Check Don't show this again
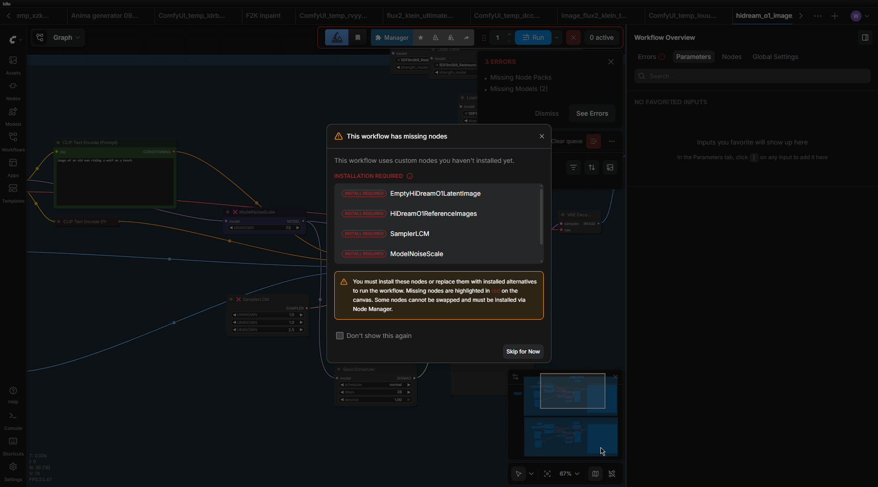 click(x=339, y=336)
